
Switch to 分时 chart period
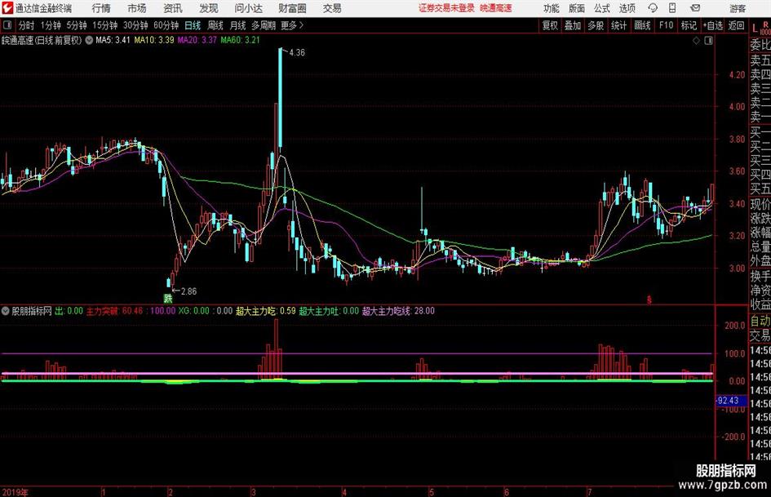27,25
